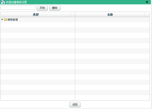The width and height of the screenshot is (152, 109).
Task: Select first empty 类型 row below 模板管理
Action: (38, 25)
